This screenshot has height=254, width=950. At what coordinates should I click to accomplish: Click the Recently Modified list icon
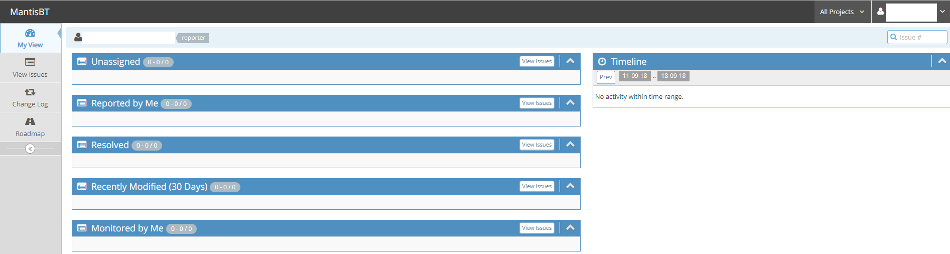click(82, 186)
